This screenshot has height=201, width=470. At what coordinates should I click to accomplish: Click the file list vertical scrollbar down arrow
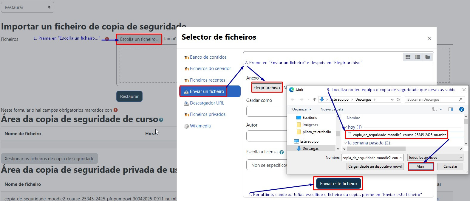tap(466, 144)
